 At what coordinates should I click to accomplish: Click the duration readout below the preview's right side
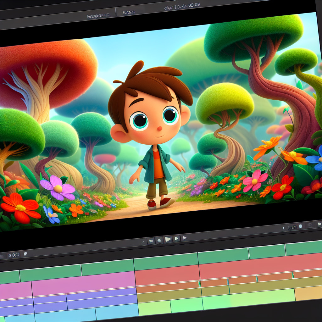[292, 228]
